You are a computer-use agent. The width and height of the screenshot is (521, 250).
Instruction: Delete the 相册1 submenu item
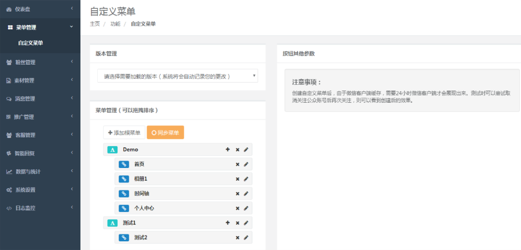(x=237, y=179)
